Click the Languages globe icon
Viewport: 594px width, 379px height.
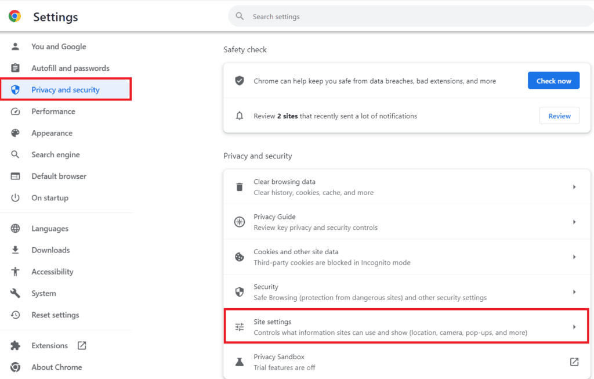click(15, 229)
